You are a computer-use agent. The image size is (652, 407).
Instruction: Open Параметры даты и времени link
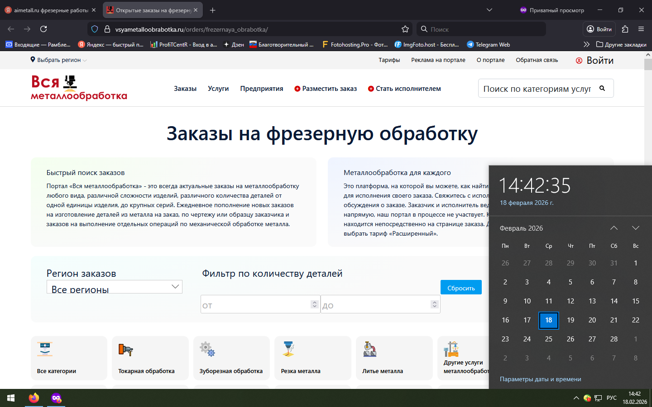click(x=540, y=379)
